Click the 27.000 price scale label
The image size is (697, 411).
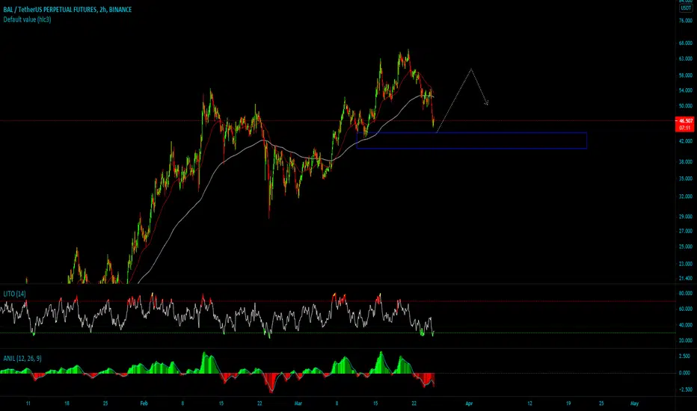tap(686, 231)
